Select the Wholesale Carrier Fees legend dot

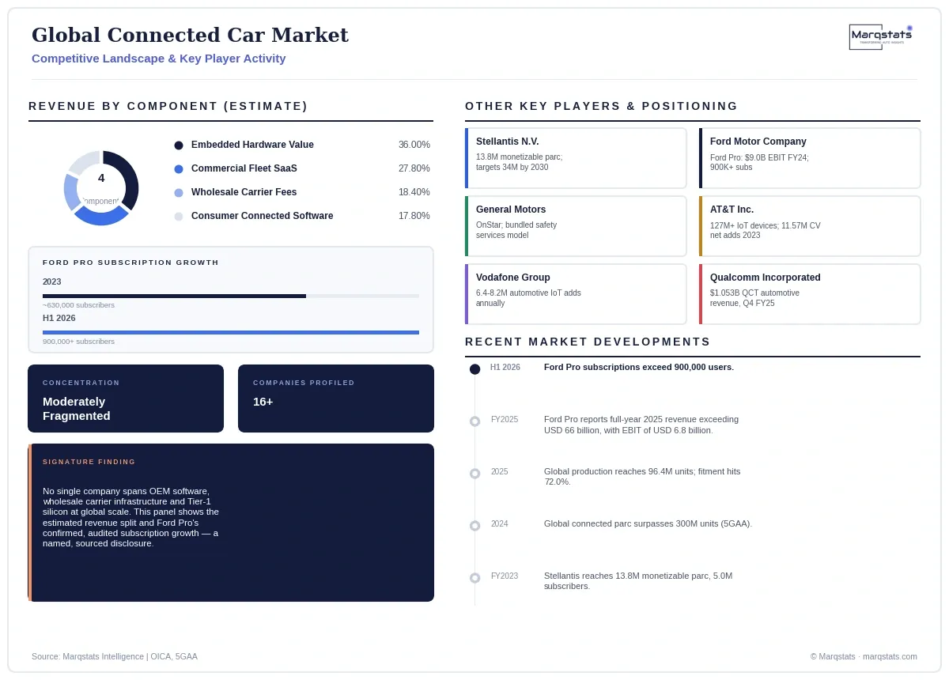coord(179,193)
